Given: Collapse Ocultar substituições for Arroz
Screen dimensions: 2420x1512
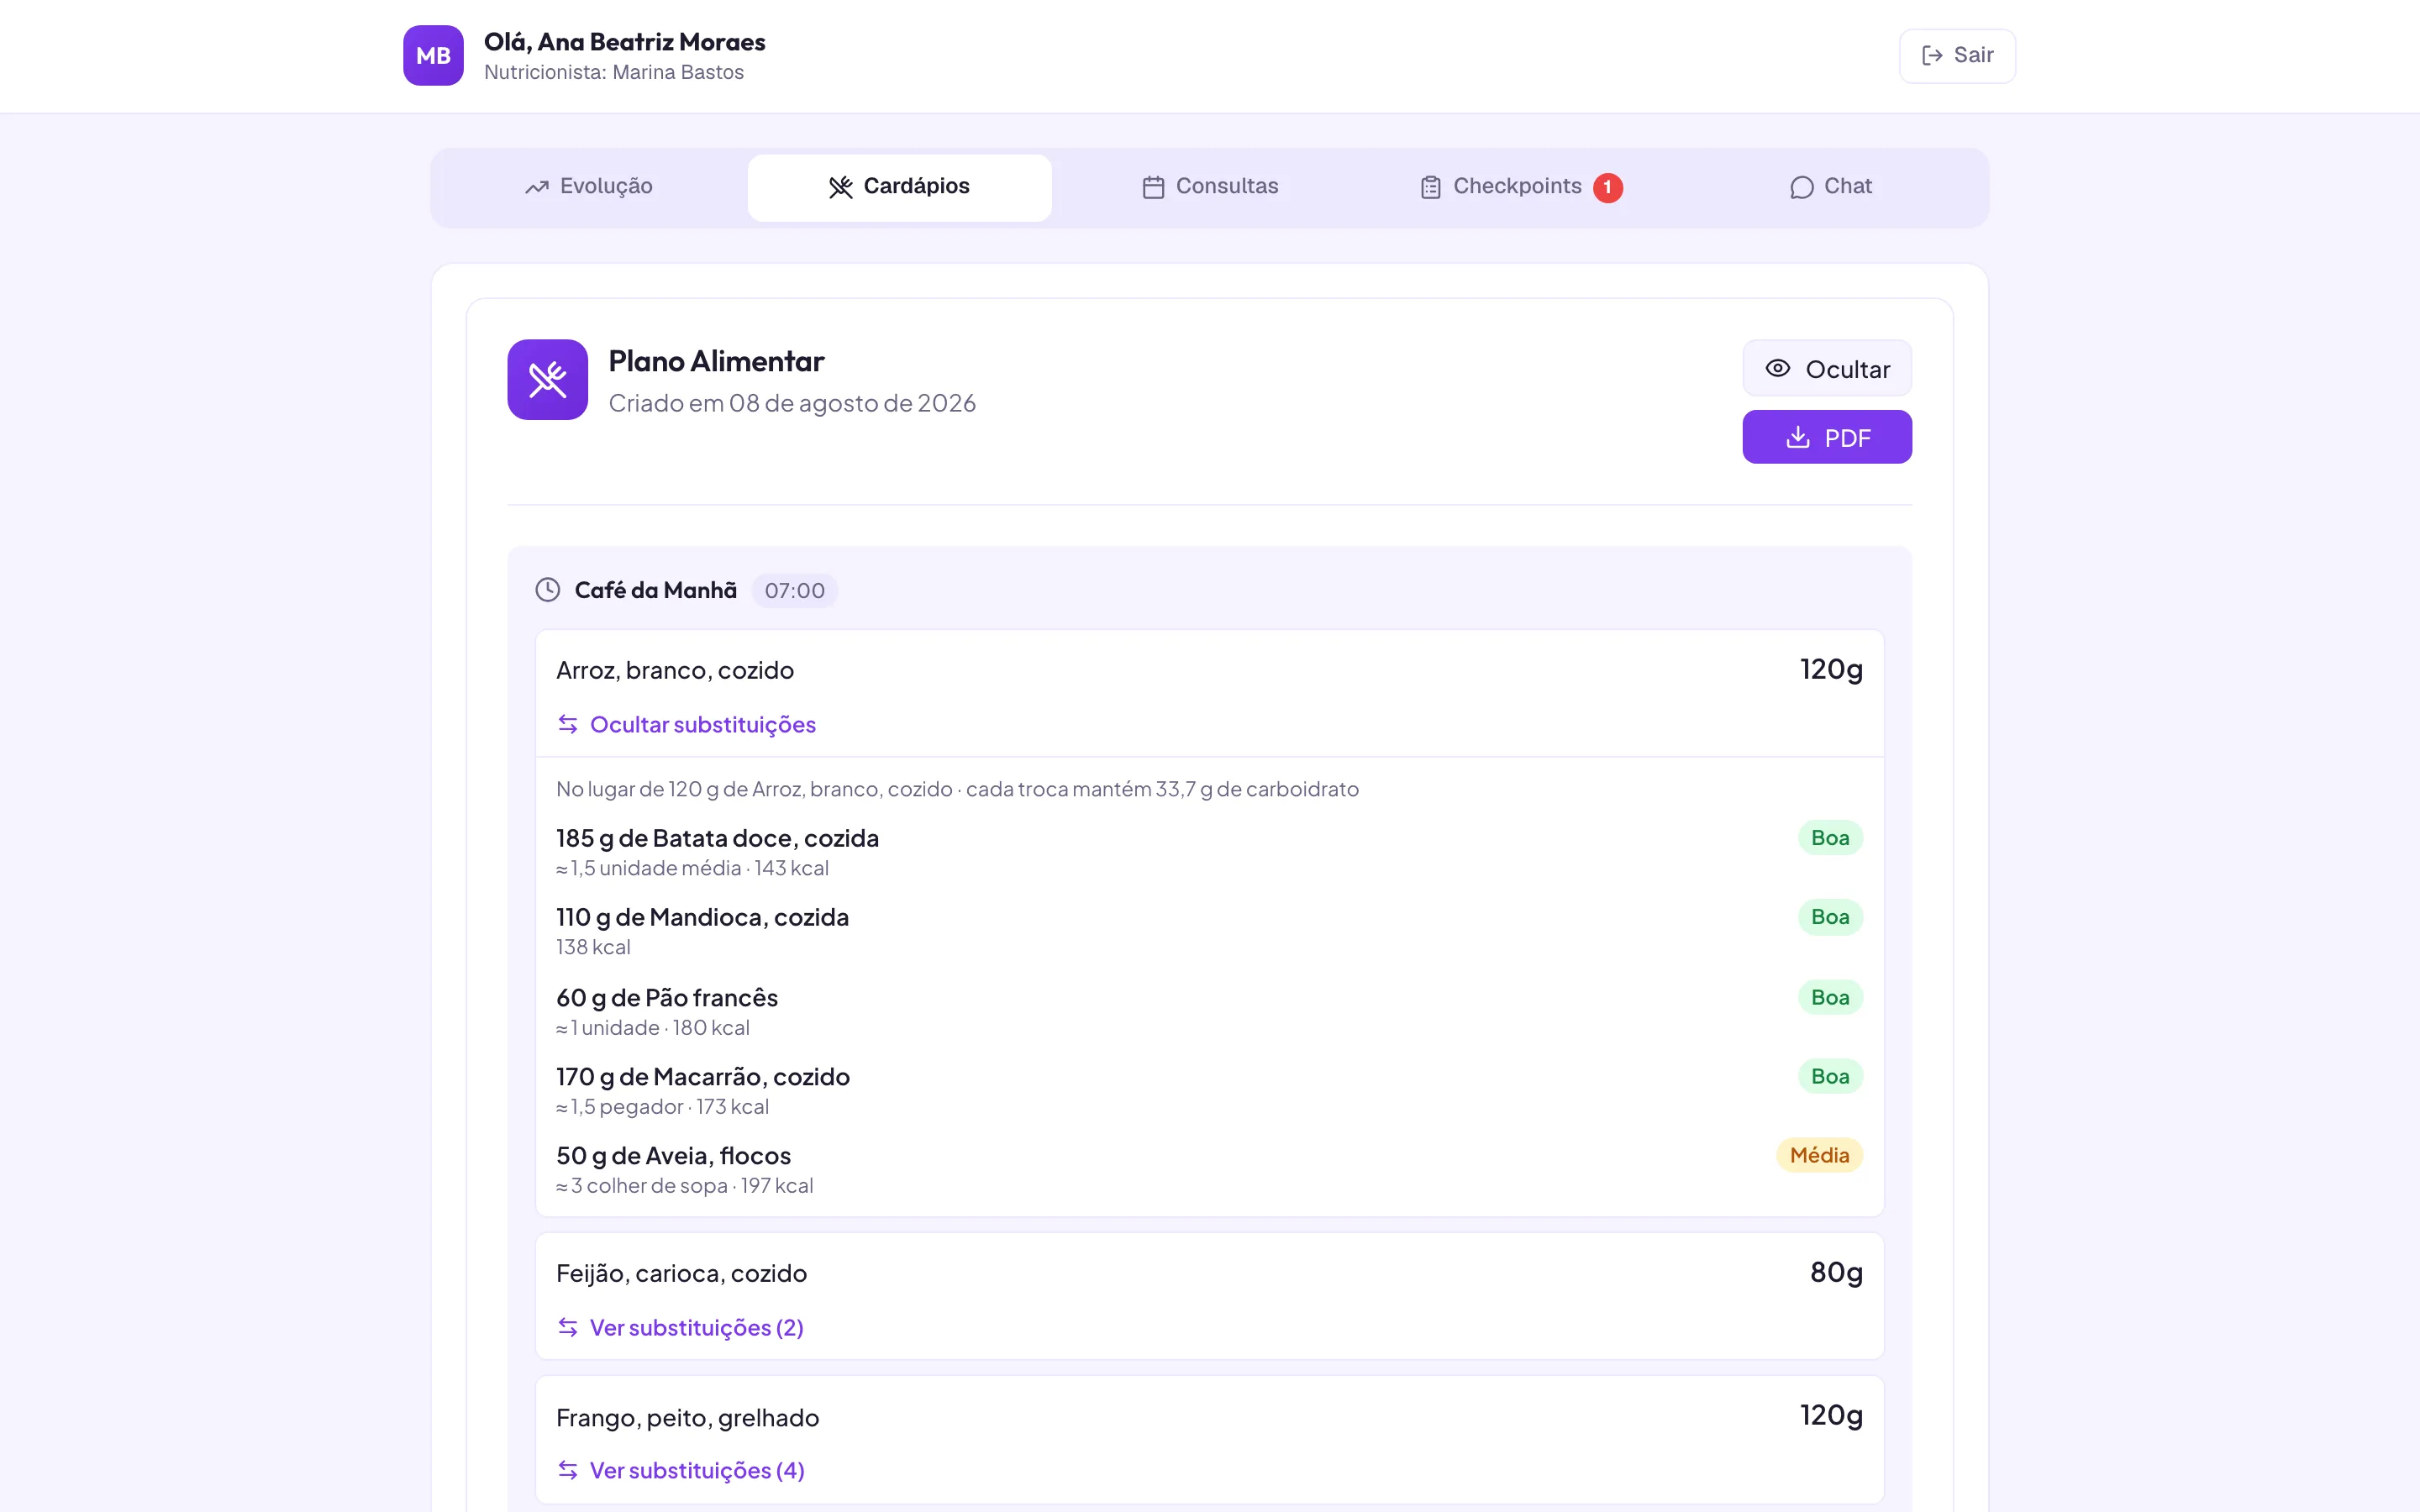Looking at the screenshot, I should 686,725.
